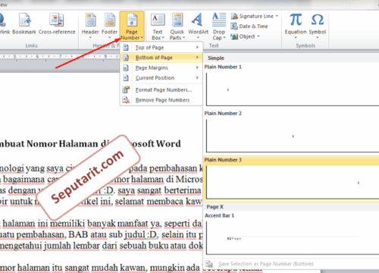
Task: Click the document heading 'Nomor Halaman'
Action: [62, 144]
